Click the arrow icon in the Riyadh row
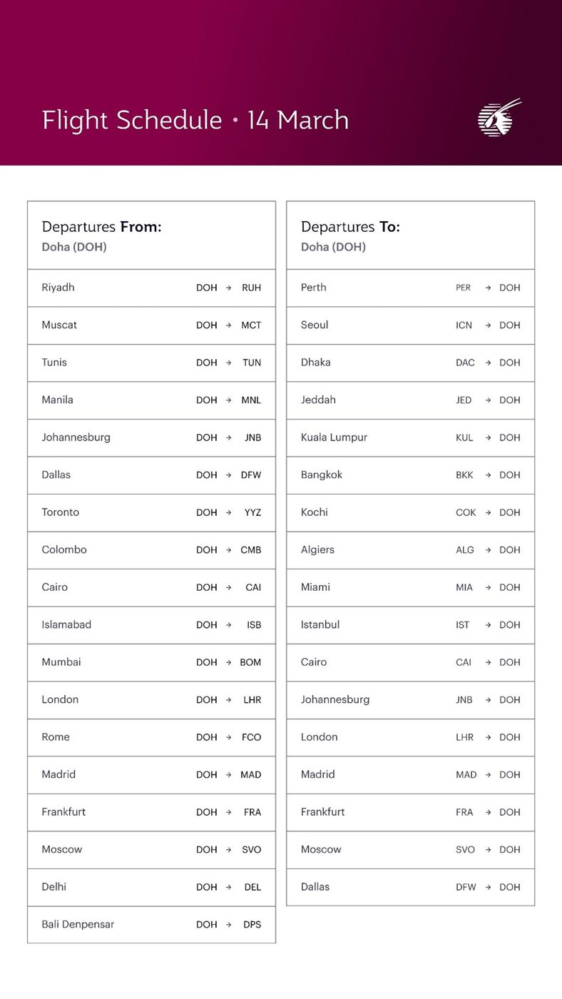This screenshot has height=999, width=562. 229,288
